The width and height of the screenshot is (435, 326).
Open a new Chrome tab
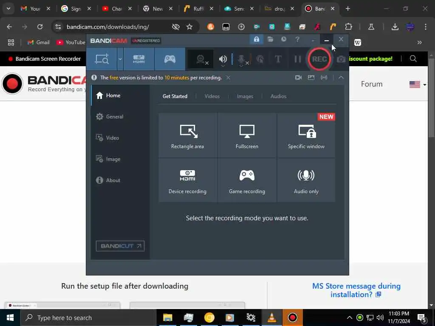(x=347, y=8)
